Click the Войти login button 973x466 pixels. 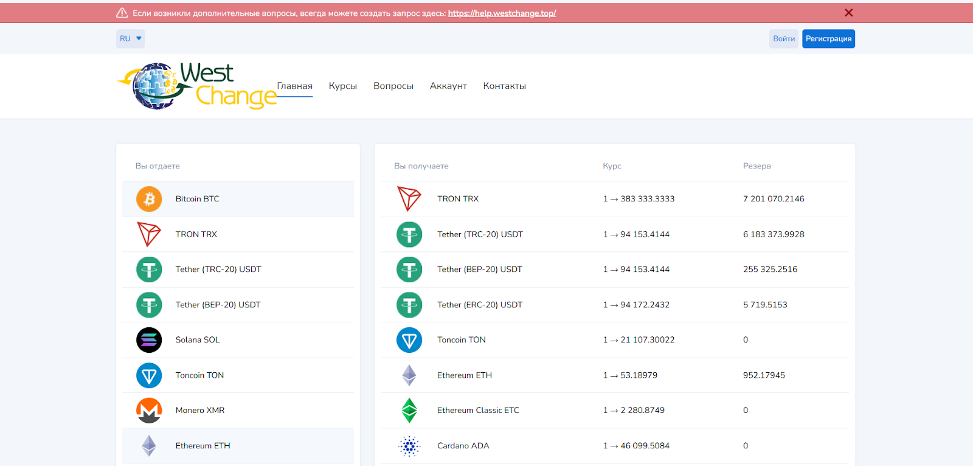[x=784, y=38]
